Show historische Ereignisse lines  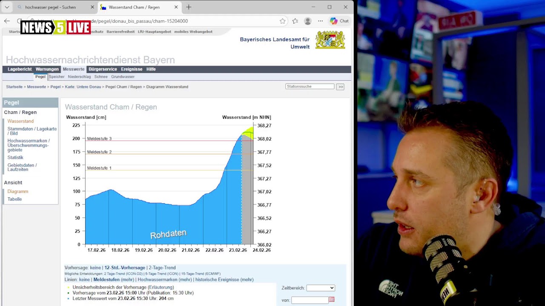click(x=217, y=280)
